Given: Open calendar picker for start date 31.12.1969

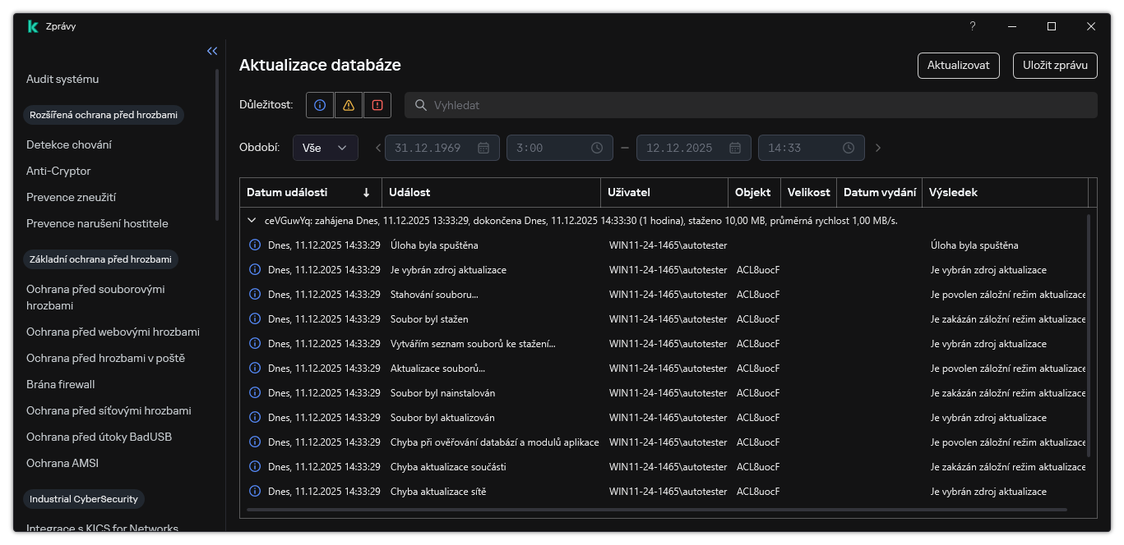Looking at the screenshot, I should pos(483,148).
